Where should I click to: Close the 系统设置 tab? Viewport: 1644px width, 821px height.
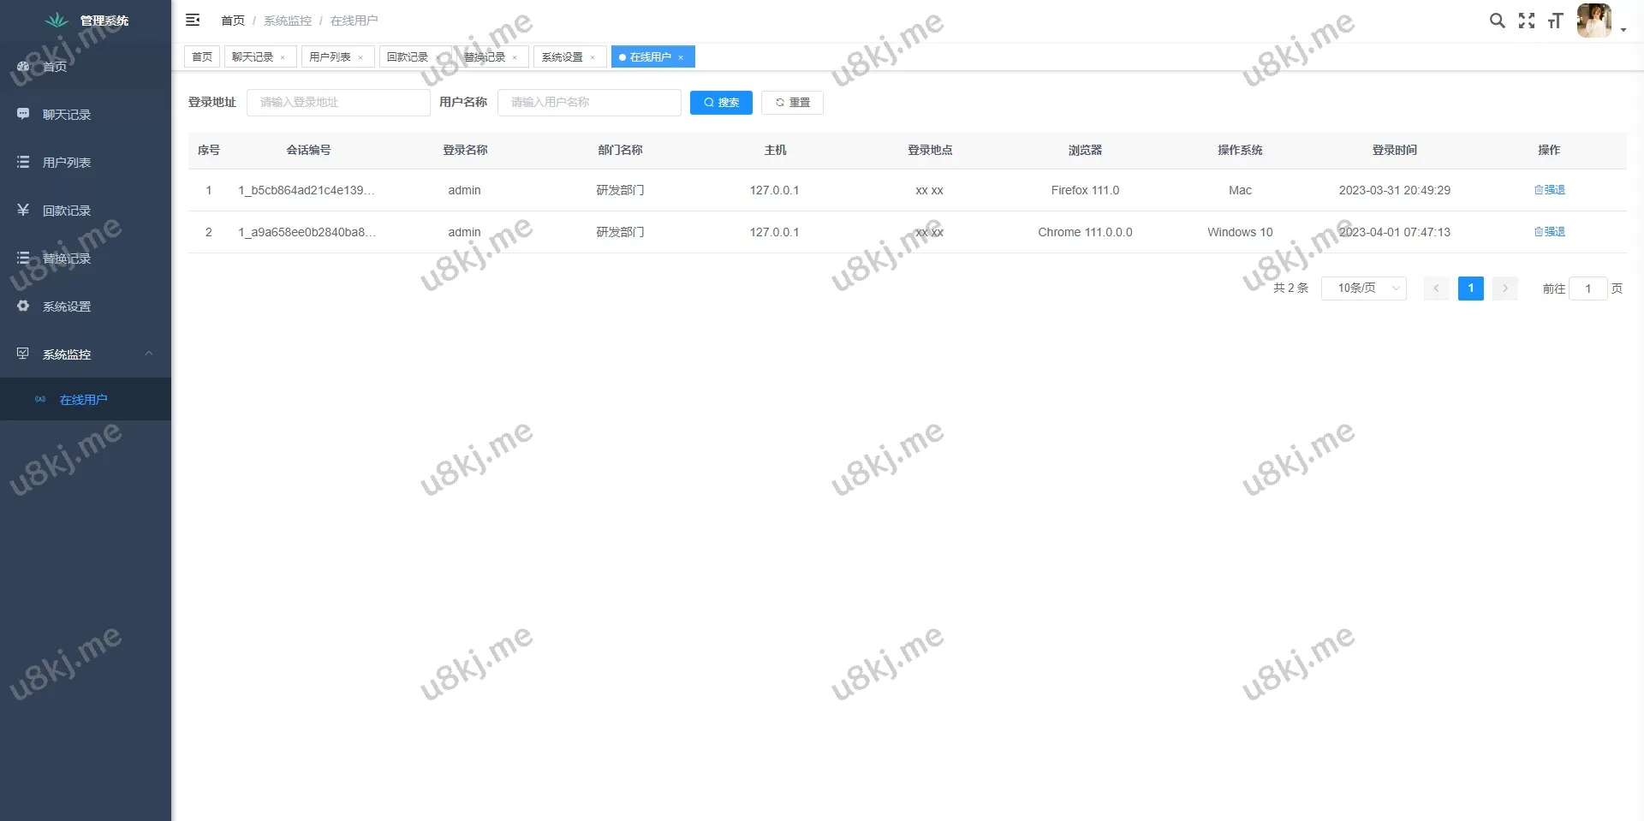(x=593, y=58)
